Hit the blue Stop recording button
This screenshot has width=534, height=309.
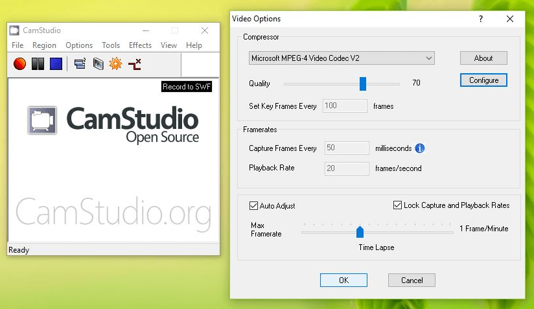click(x=56, y=64)
